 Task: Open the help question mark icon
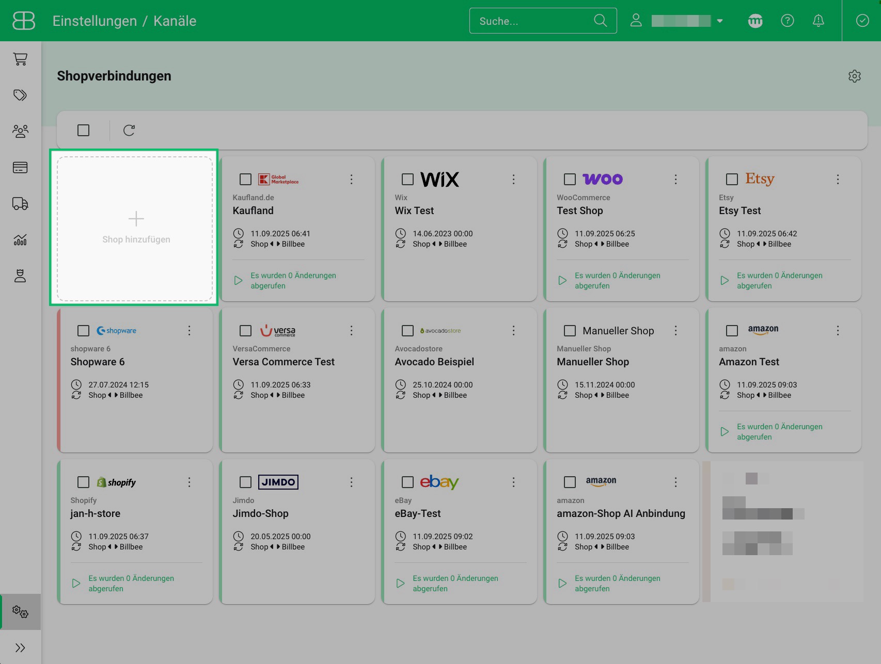[x=788, y=21]
